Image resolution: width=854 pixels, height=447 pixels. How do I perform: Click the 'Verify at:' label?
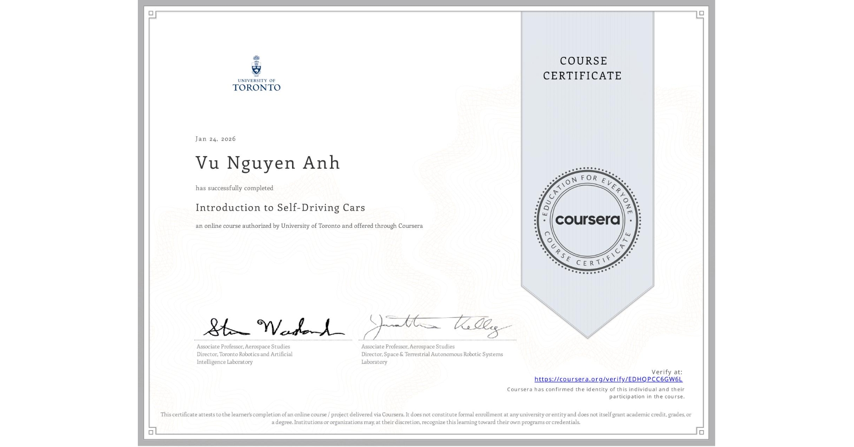click(x=667, y=372)
